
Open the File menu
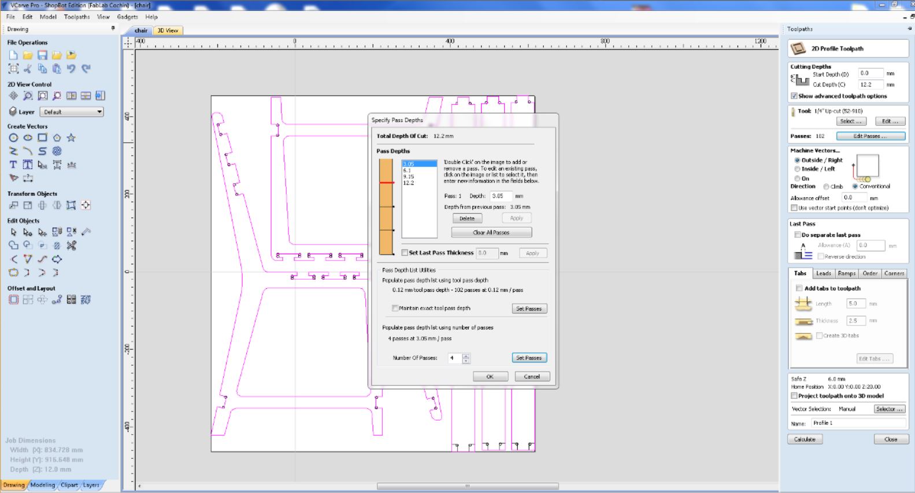tap(10, 17)
